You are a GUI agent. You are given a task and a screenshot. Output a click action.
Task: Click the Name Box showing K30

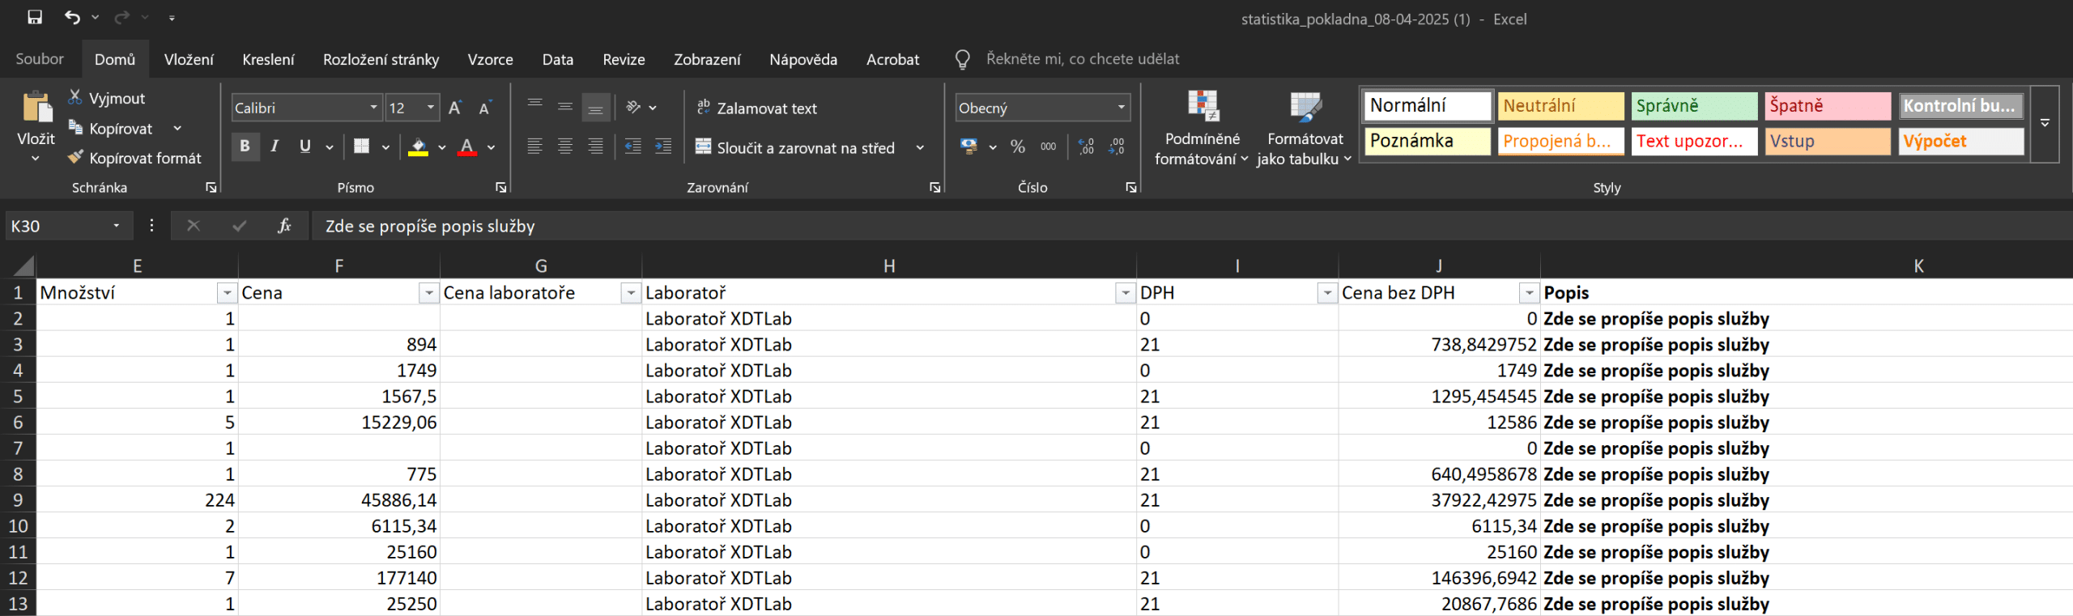(x=57, y=226)
